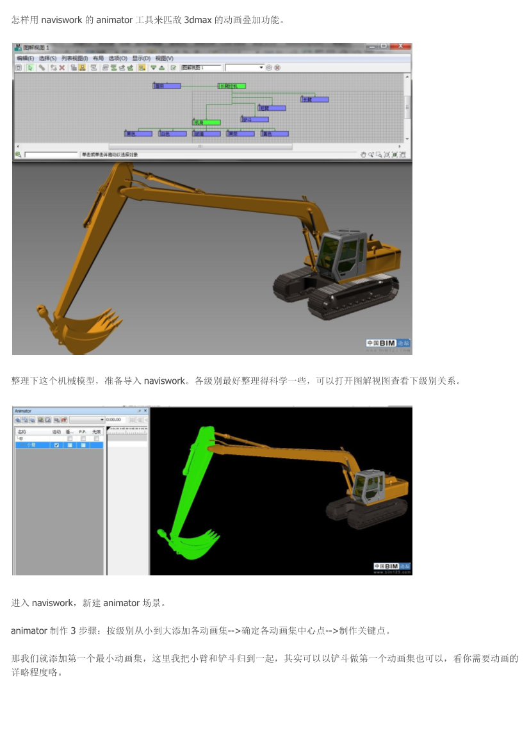Open the 列表视图(I) menu
The width and height of the screenshot is (529, 749).
pyautogui.click(x=74, y=58)
